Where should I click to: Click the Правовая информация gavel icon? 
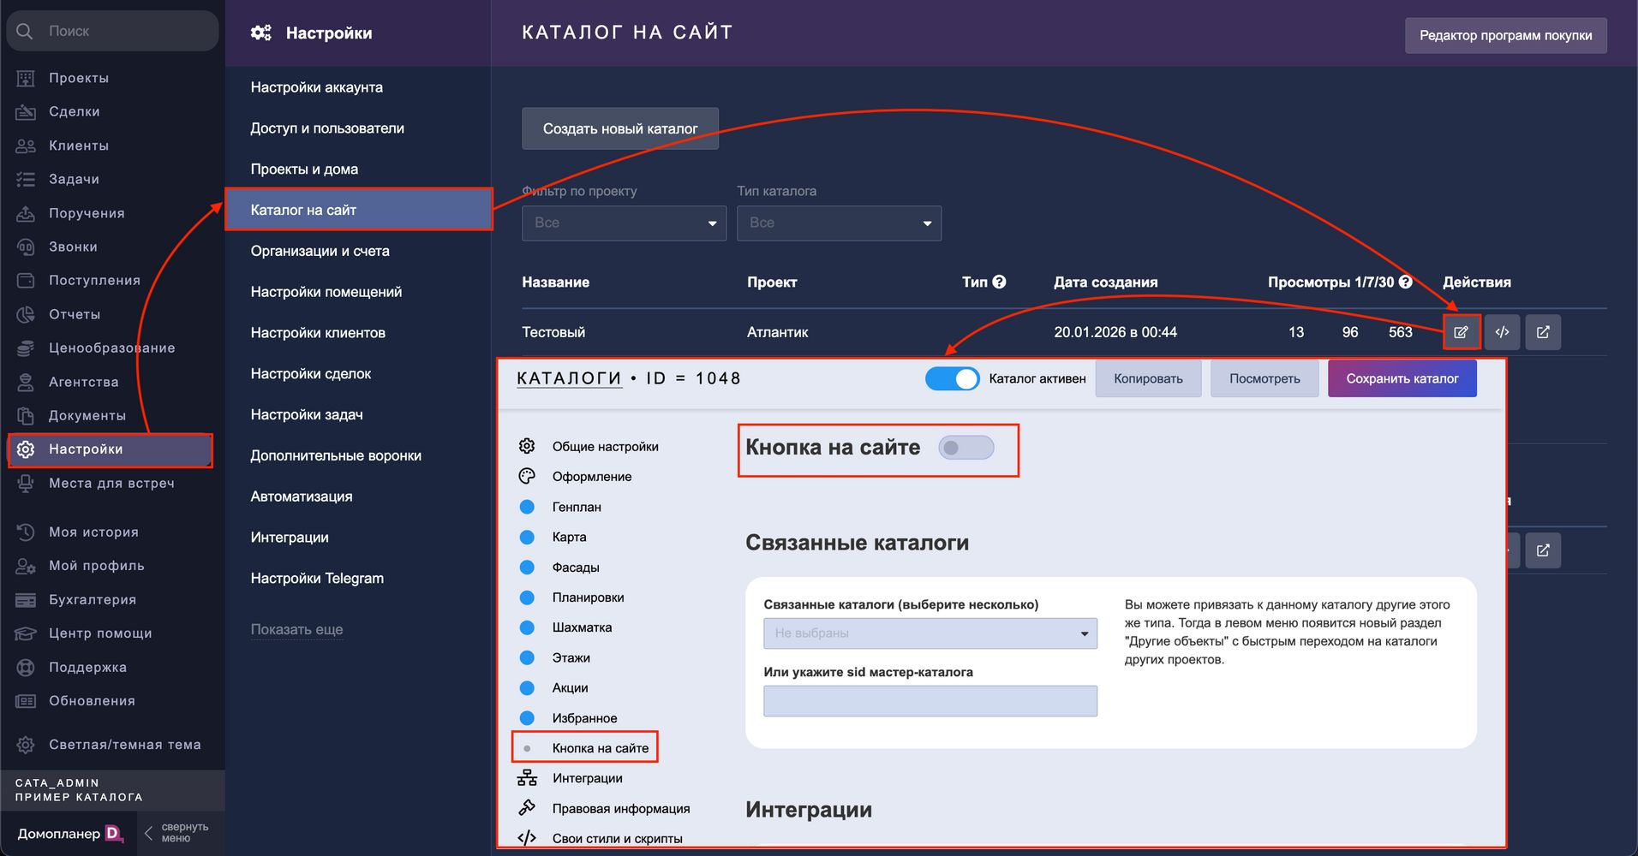tap(527, 808)
